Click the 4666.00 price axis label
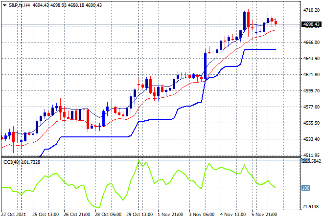Screen dimensions: 323x220 click(311, 42)
